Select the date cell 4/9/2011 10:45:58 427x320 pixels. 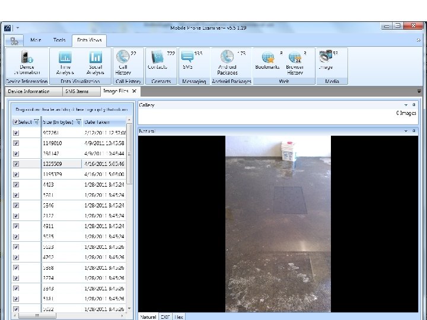click(x=104, y=143)
